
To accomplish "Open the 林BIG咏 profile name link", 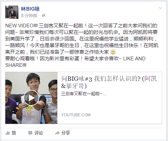I will (30, 9).
